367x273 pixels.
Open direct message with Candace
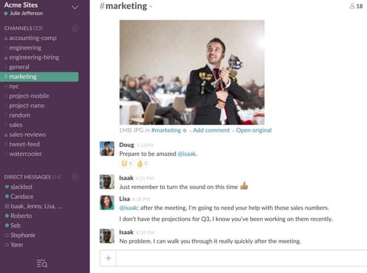(x=22, y=197)
